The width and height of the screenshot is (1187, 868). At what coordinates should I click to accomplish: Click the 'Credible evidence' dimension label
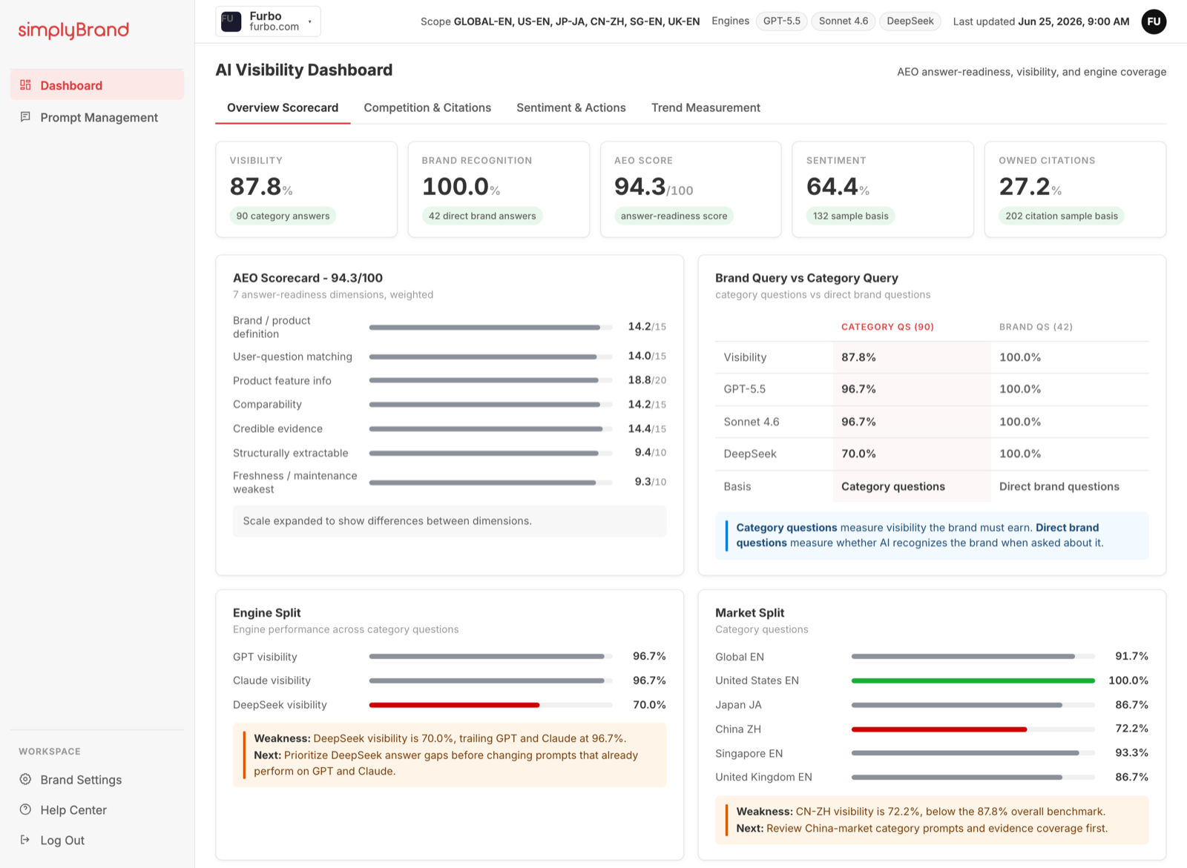pos(277,428)
